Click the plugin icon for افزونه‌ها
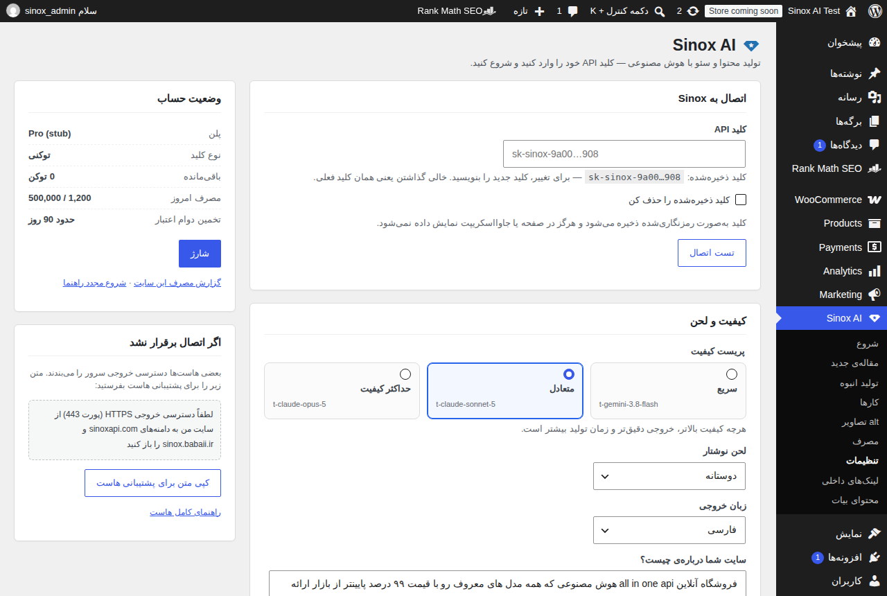 tap(874, 557)
